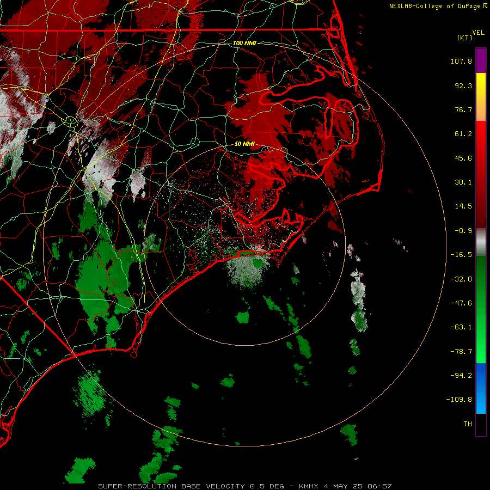The image size is (490, 490).
Task: Click the 14.5 velocity scale value
Action: 463,206
